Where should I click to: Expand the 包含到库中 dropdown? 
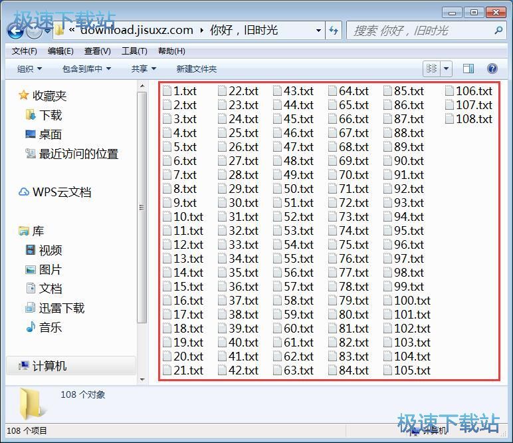[x=86, y=69]
